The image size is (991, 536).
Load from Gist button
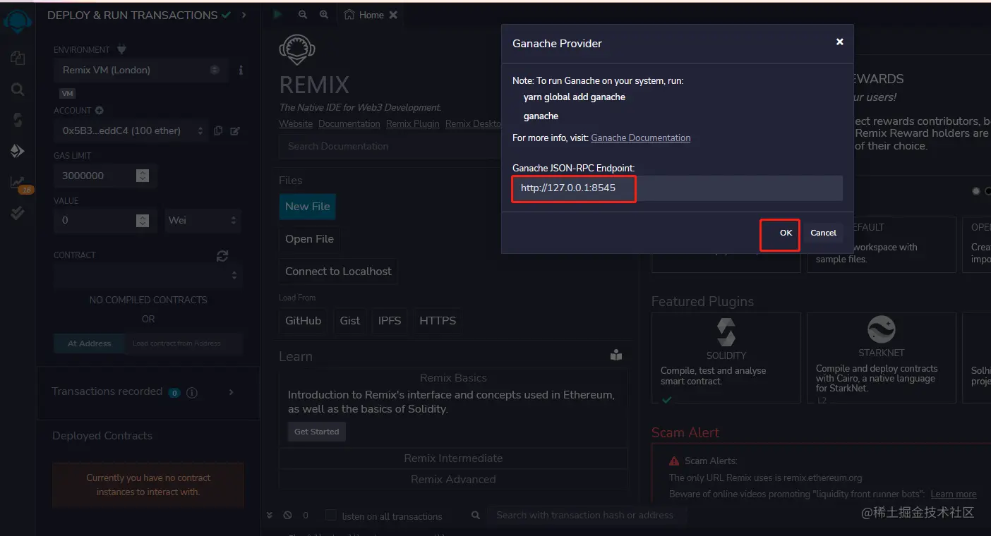350,321
